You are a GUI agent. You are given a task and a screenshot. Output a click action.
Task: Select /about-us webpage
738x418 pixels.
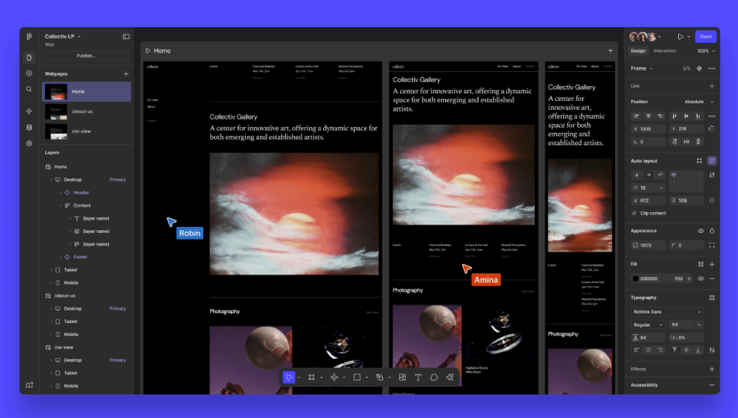point(87,112)
